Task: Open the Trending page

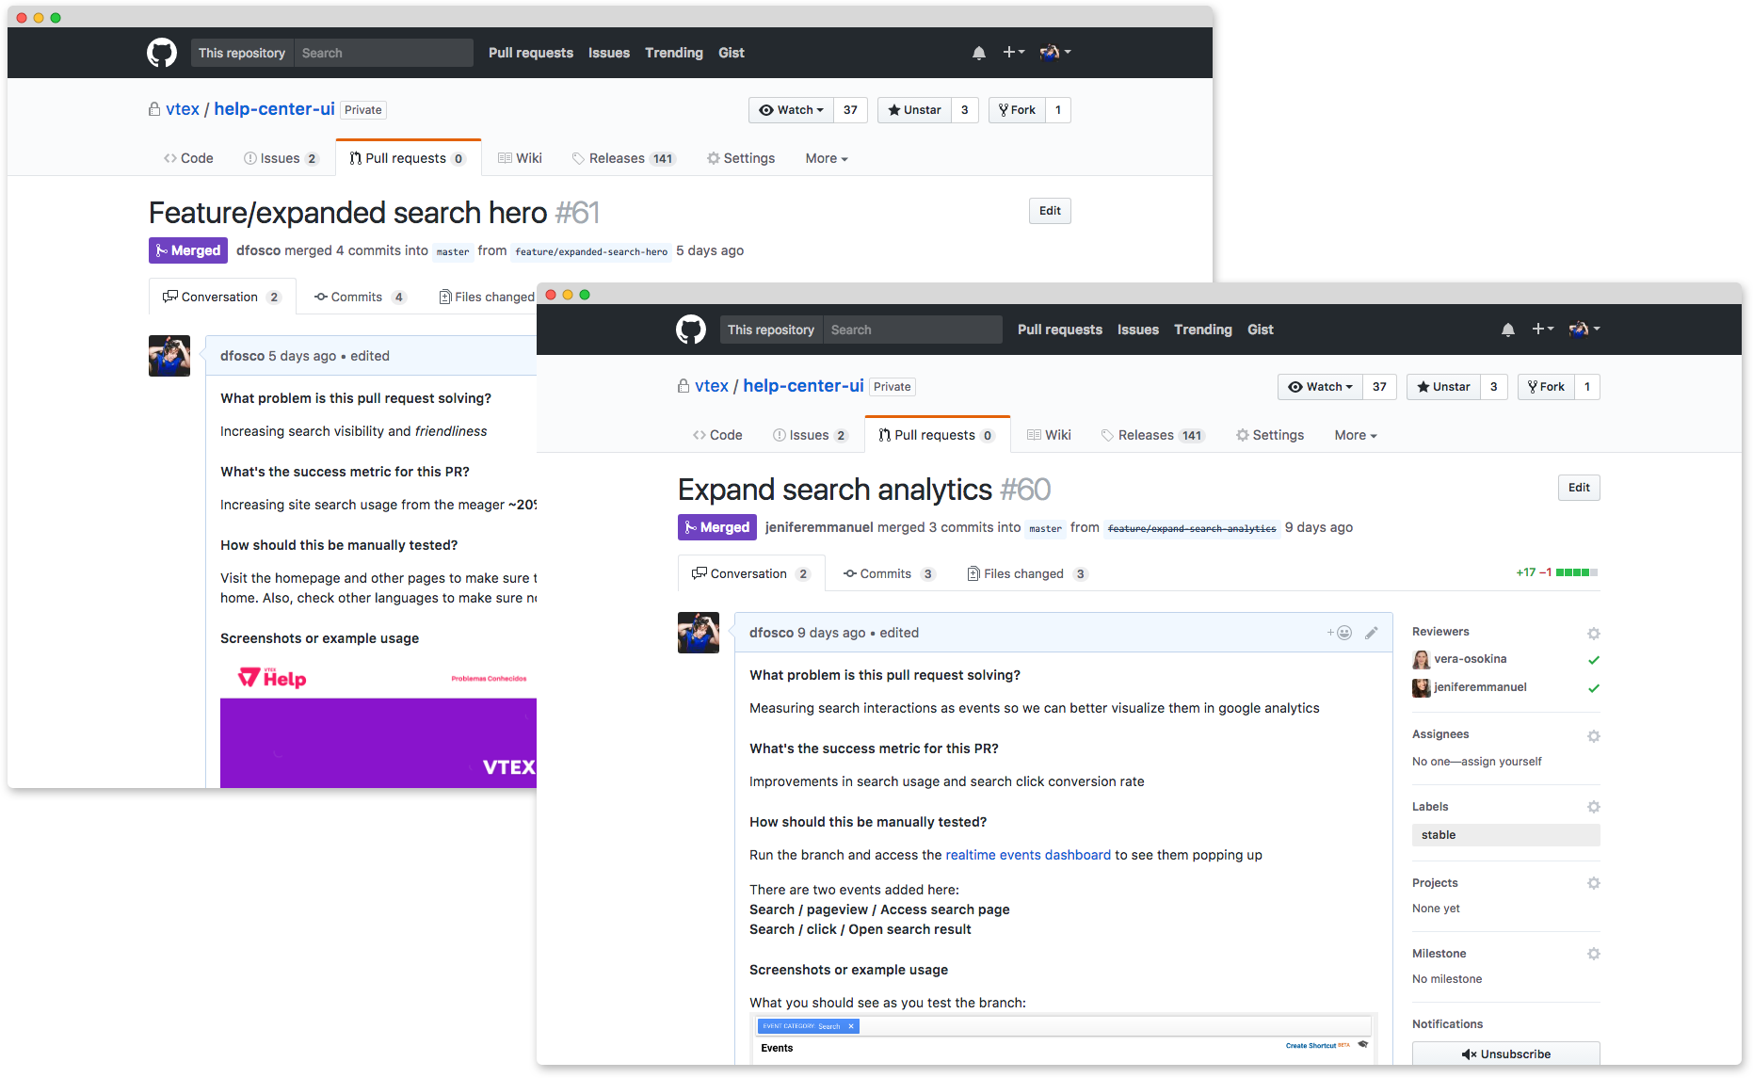Action: 1202,330
